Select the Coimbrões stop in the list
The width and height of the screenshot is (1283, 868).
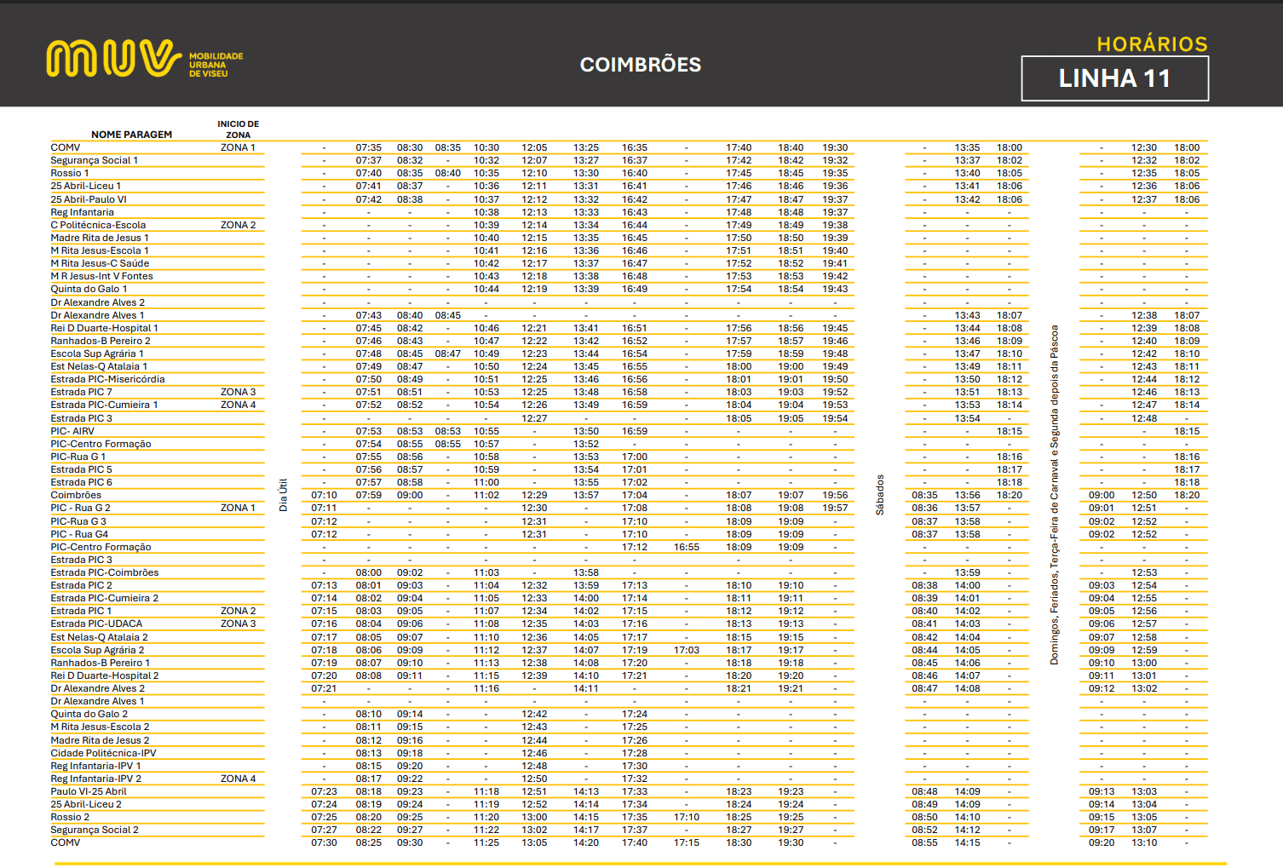pos(76,495)
